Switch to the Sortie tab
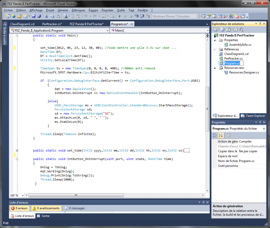Screen dimensions: 270x228 click(43, 216)
